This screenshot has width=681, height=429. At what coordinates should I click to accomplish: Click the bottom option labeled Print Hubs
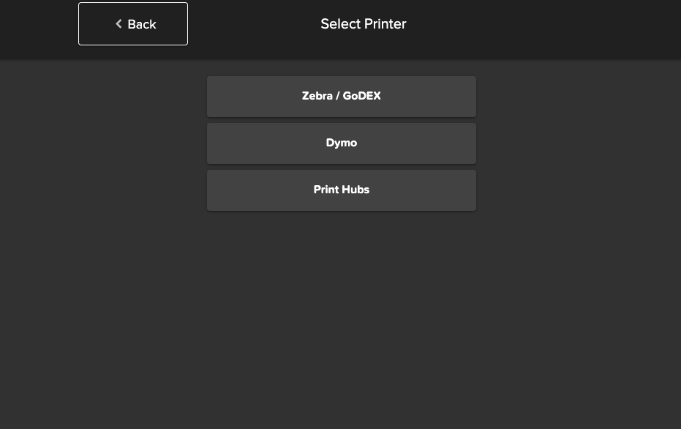tap(341, 190)
